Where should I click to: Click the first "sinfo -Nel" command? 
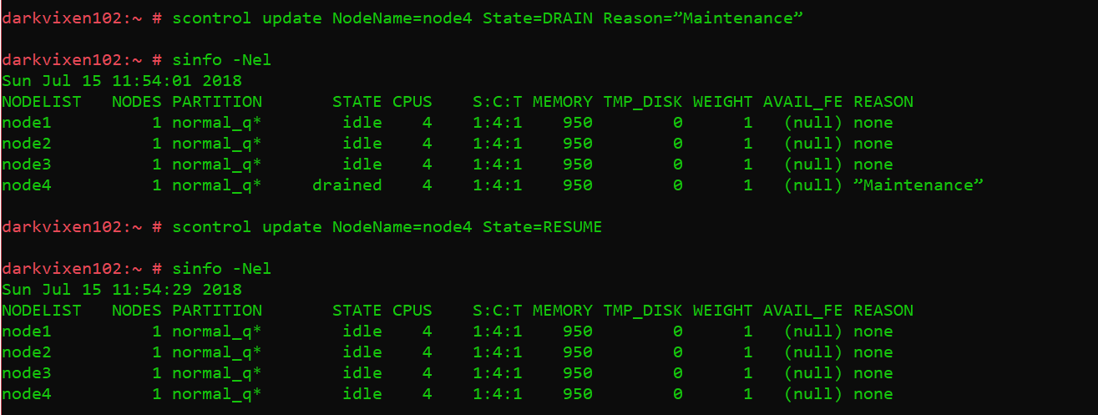(x=221, y=60)
